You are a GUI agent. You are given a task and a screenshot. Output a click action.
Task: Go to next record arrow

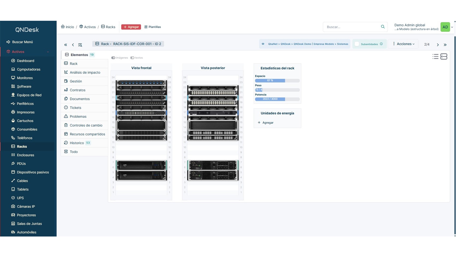[x=438, y=45]
